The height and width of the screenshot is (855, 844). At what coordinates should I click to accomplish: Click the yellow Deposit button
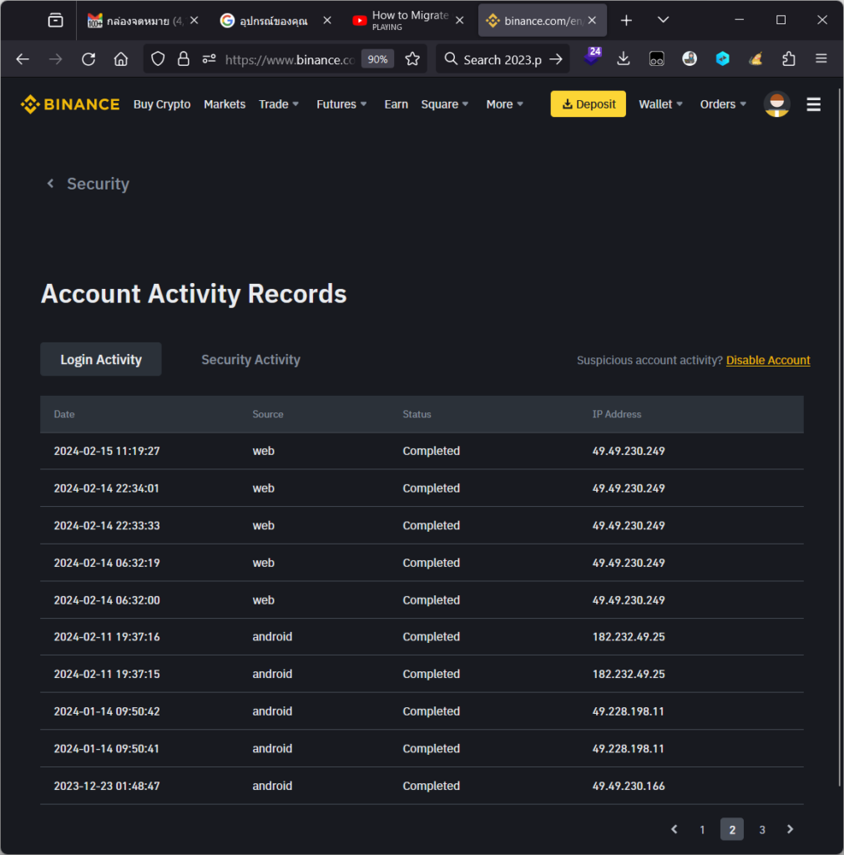pos(588,104)
